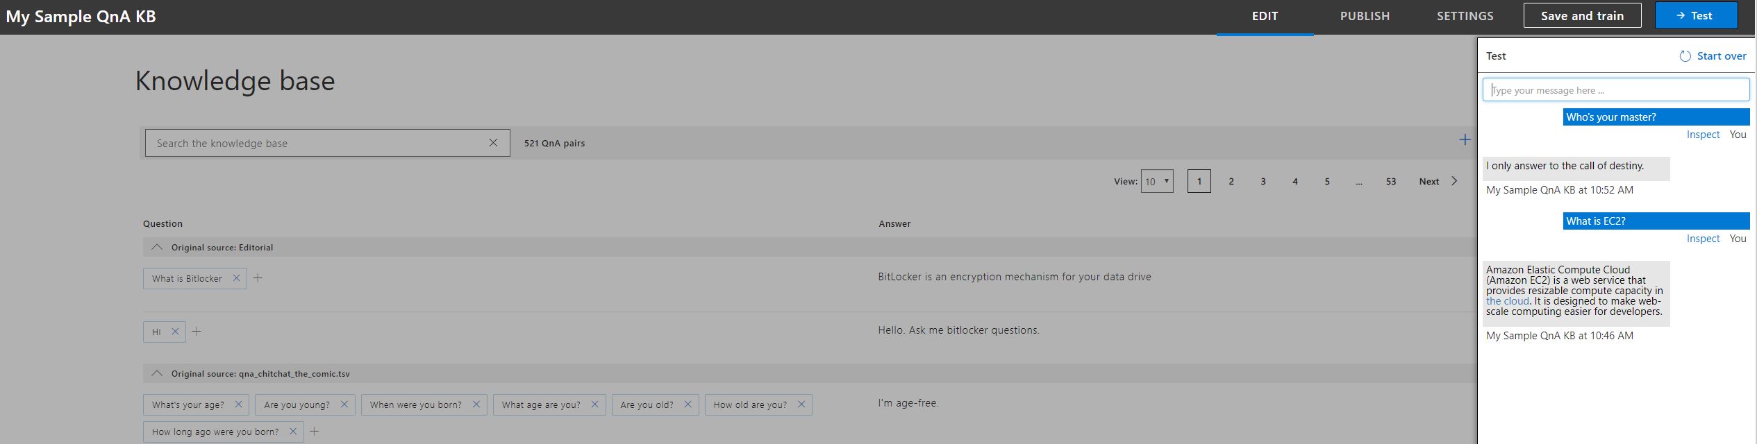
Task: Inspect the 'What is EC2?' message
Action: tap(1703, 239)
